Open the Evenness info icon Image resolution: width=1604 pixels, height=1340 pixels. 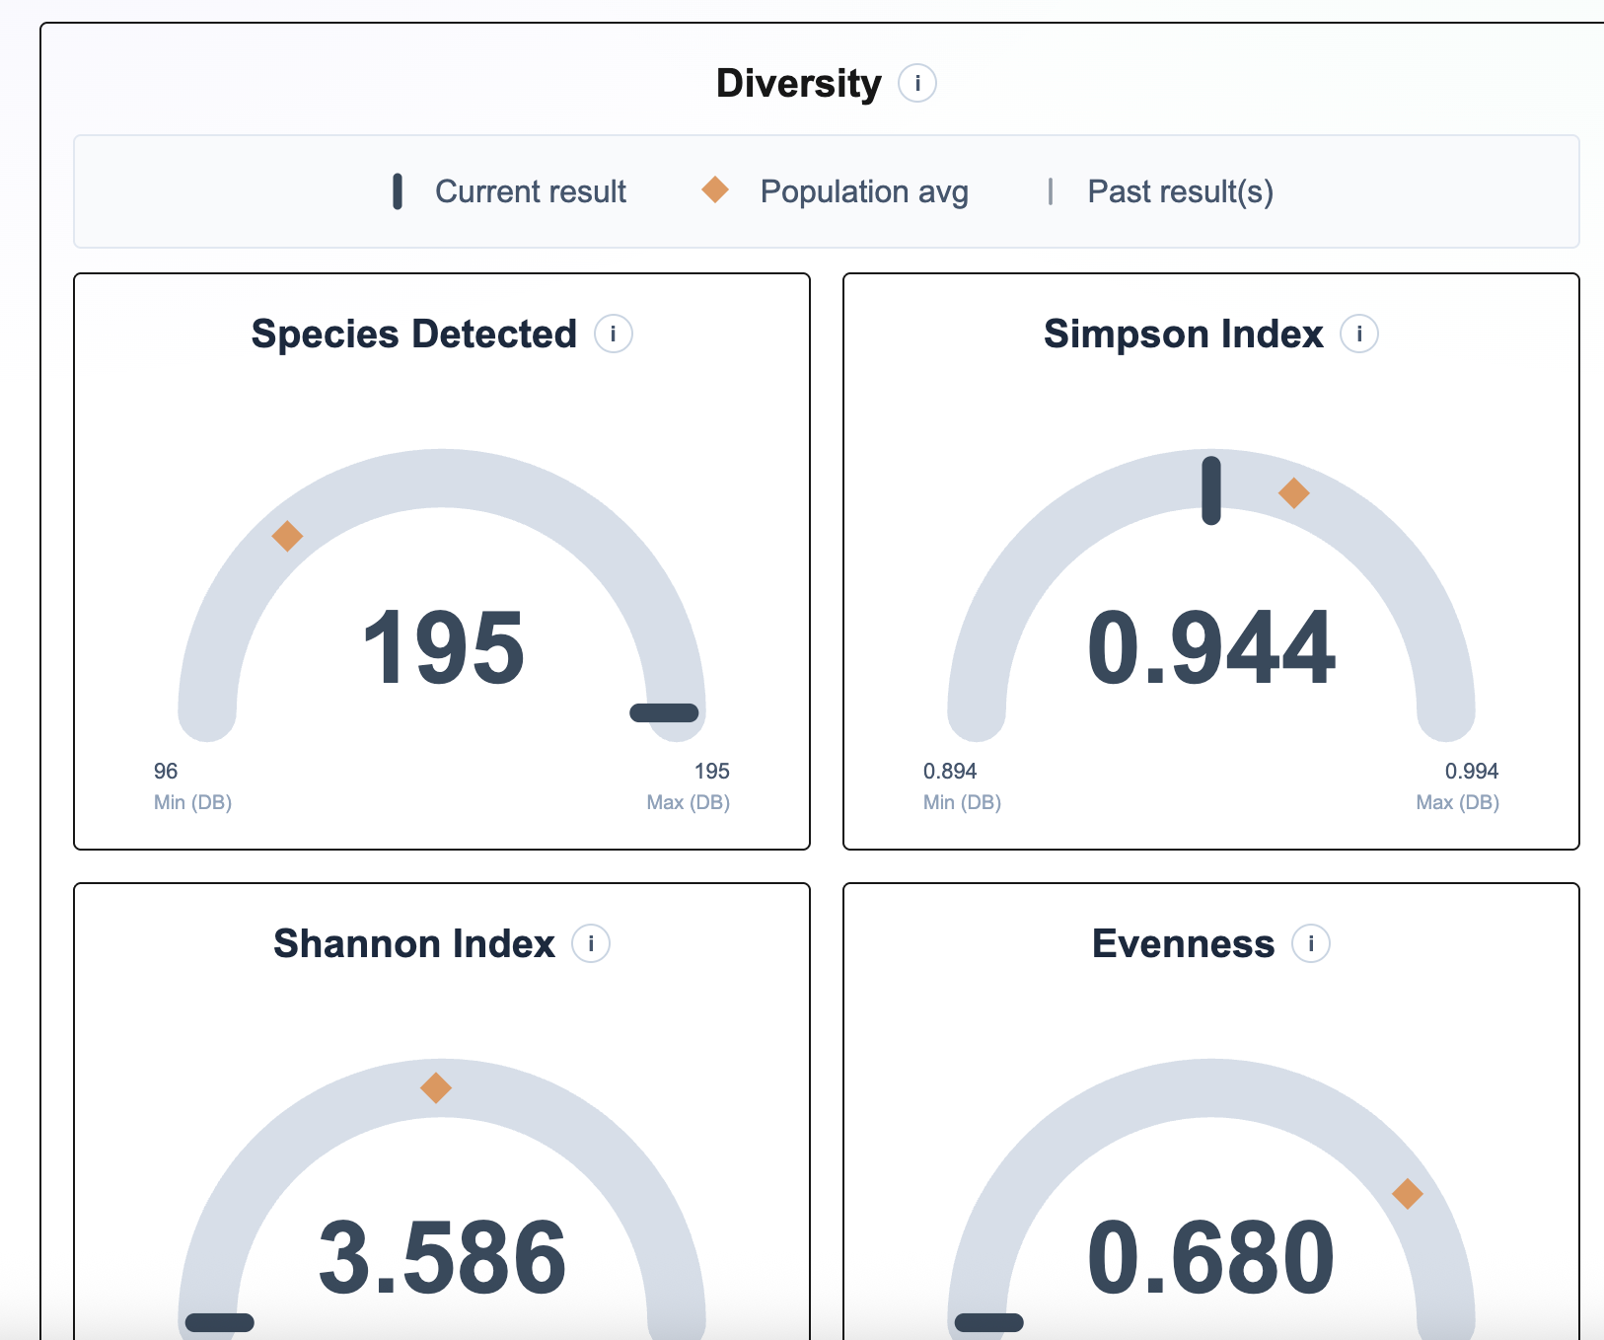pos(1310,944)
